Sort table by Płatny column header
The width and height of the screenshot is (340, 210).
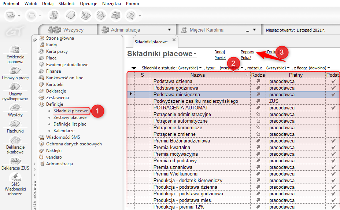pyautogui.click(x=296, y=75)
